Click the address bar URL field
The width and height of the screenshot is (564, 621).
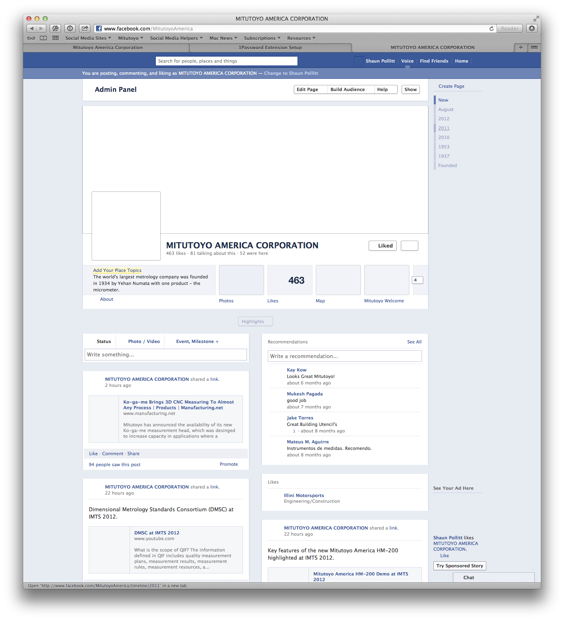(295, 28)
